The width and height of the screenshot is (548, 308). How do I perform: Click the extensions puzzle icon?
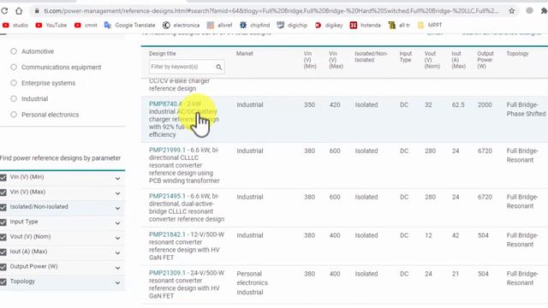(544, 11)
